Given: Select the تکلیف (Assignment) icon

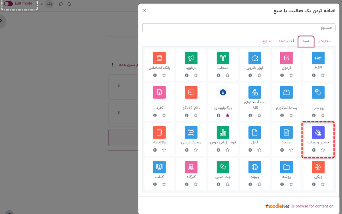Looking at the screenshot, I should coord(159,92).
